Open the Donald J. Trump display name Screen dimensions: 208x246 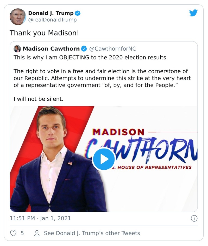(x=51, y=13)
